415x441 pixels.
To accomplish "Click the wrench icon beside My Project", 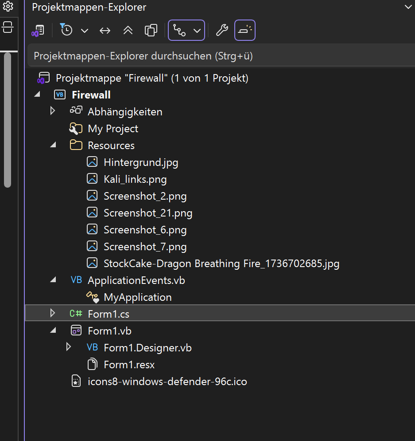I will (76, 129).
